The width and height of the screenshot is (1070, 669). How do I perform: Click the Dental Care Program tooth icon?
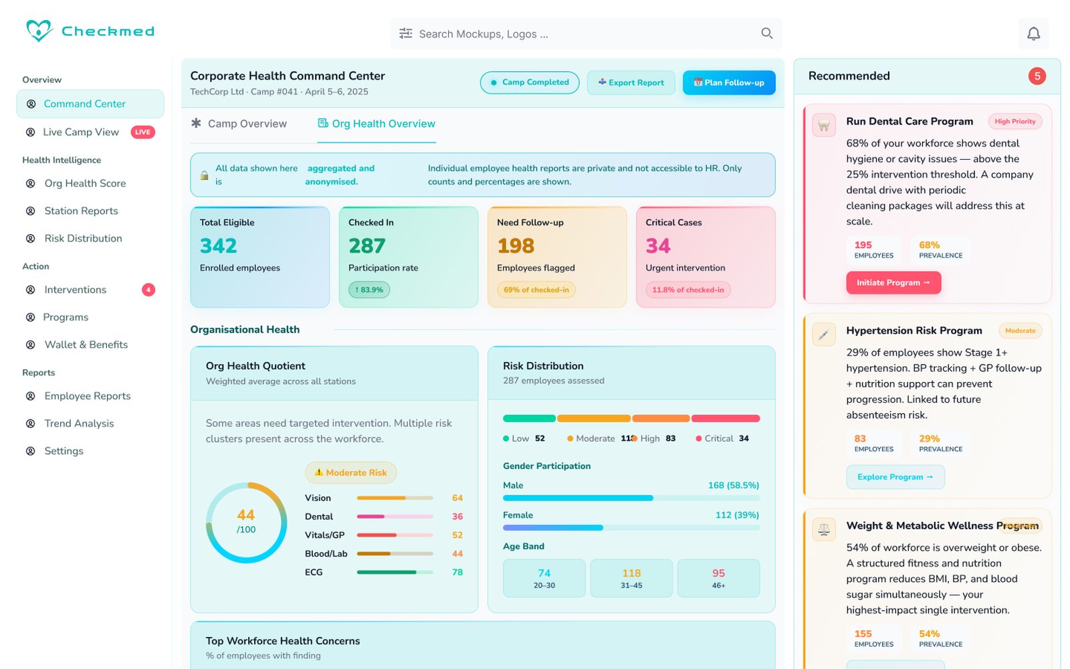point(824,125)
